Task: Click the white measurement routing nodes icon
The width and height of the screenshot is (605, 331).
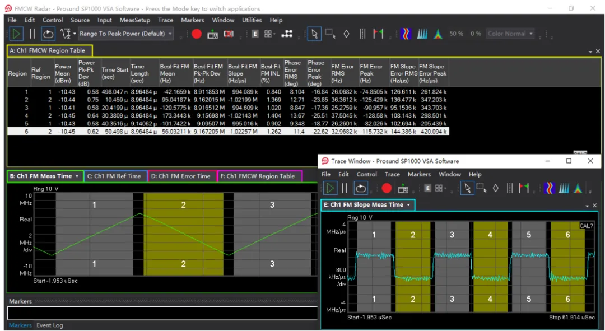Action: [287, 34]
